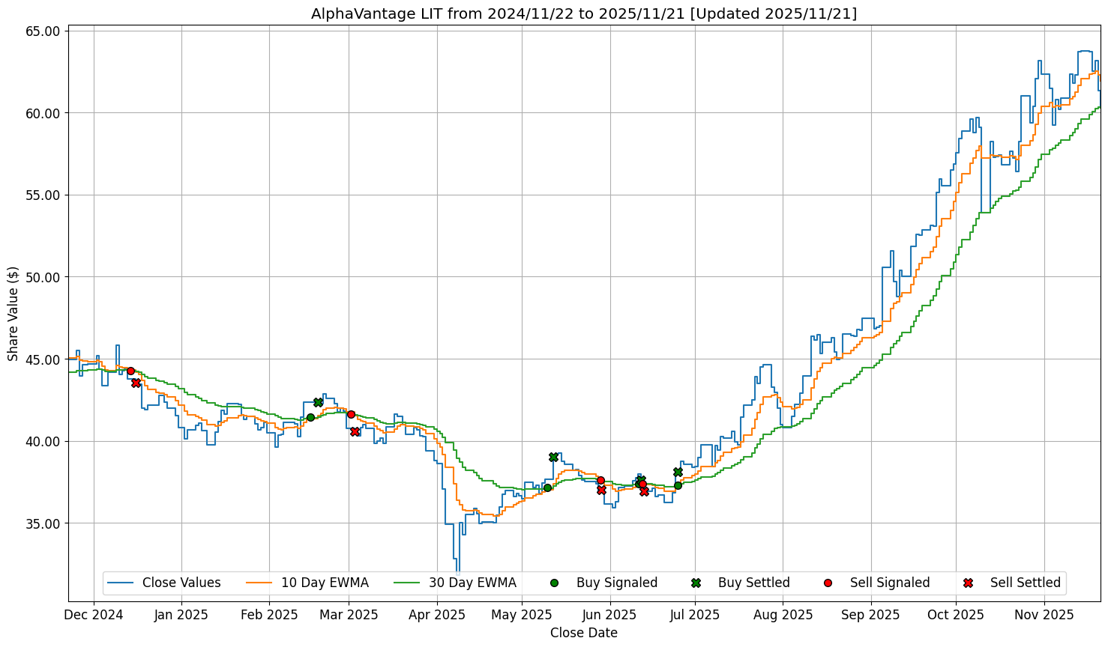Select the Aug 2025 x-axis tick label
This screenshot has height=647, width=1108.
click(783, 615)
